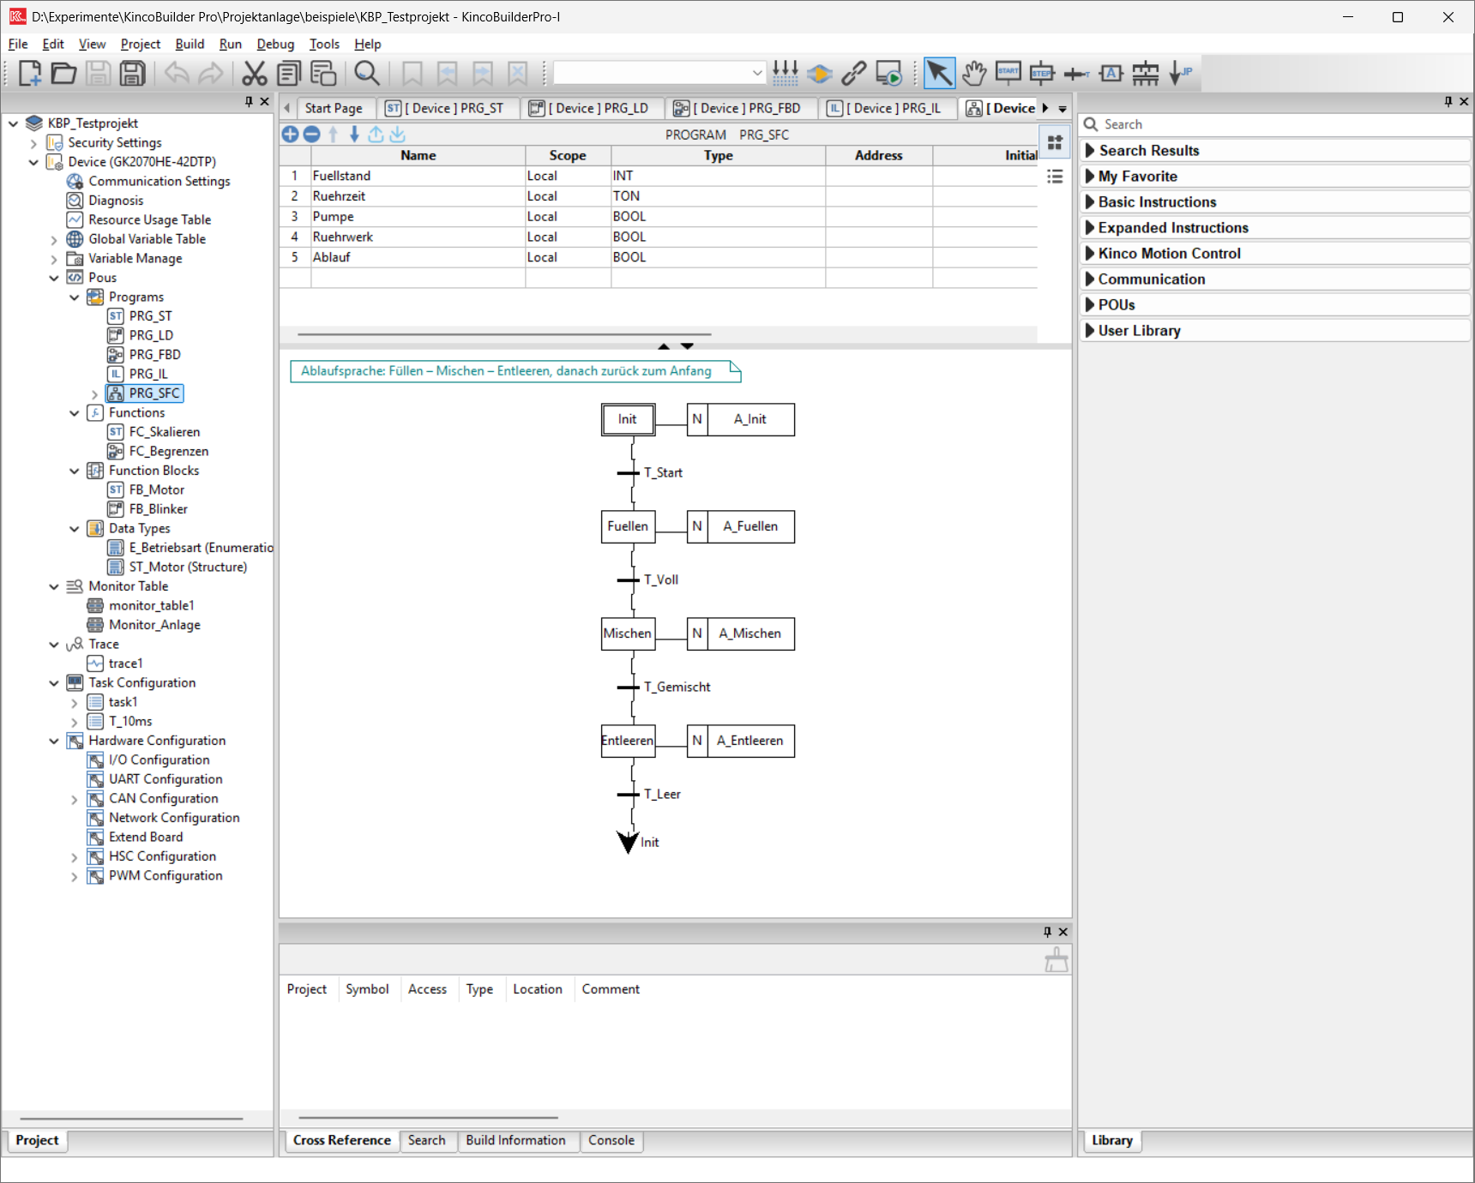The image size is (1475, 1183).
Task: Collapse the Programs folder in the tree
Action: tap(75, 297)
